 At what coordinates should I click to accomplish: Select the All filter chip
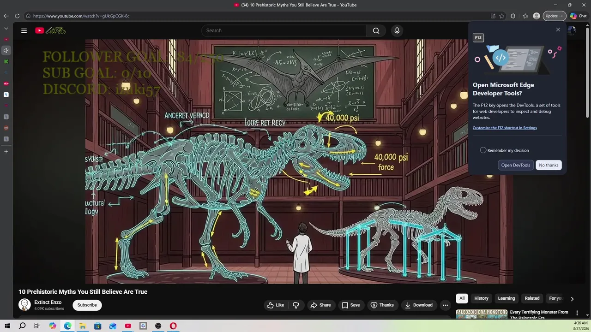[x=462, y=298]
